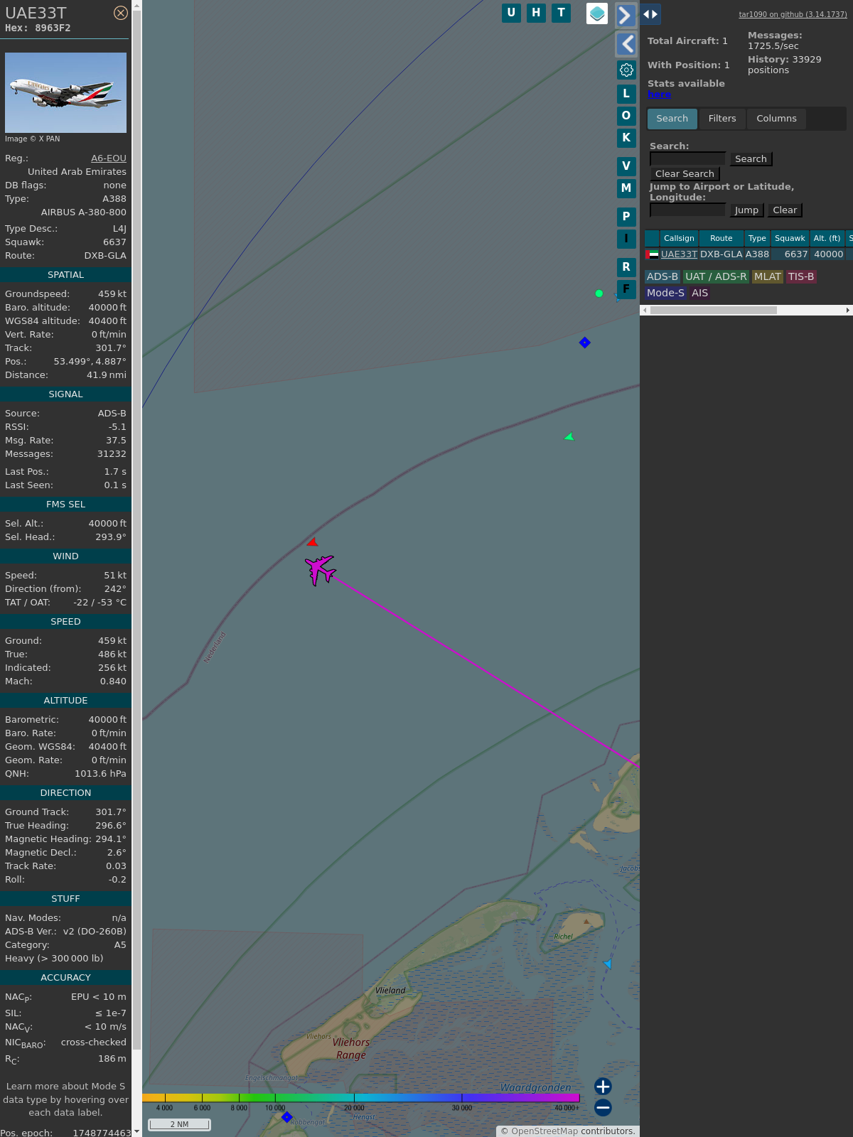The height and width of the screenshot is (1137, 853).
Task: Toggle the F map button
Action: click(x=626, y=289)
